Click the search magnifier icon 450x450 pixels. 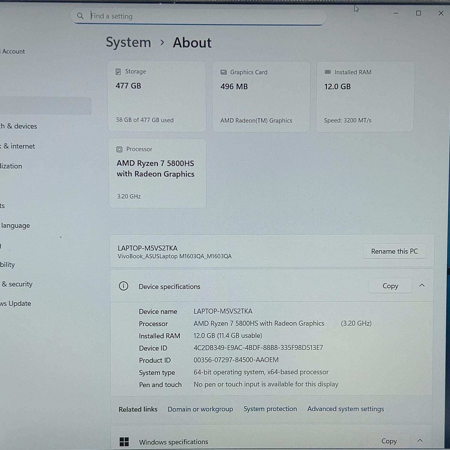pos(80,16)
